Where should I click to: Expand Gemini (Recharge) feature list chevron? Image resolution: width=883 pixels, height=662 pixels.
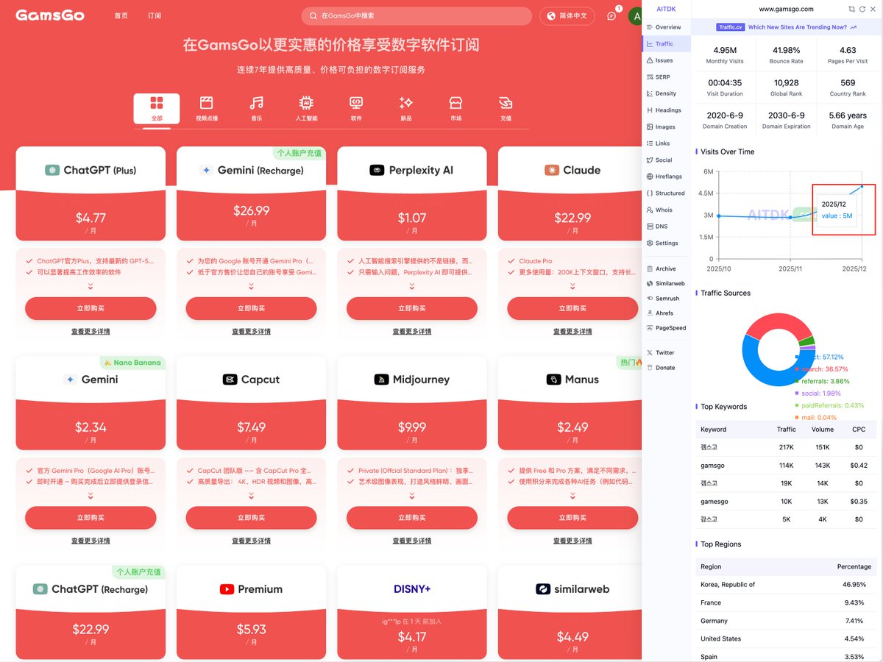251,286
